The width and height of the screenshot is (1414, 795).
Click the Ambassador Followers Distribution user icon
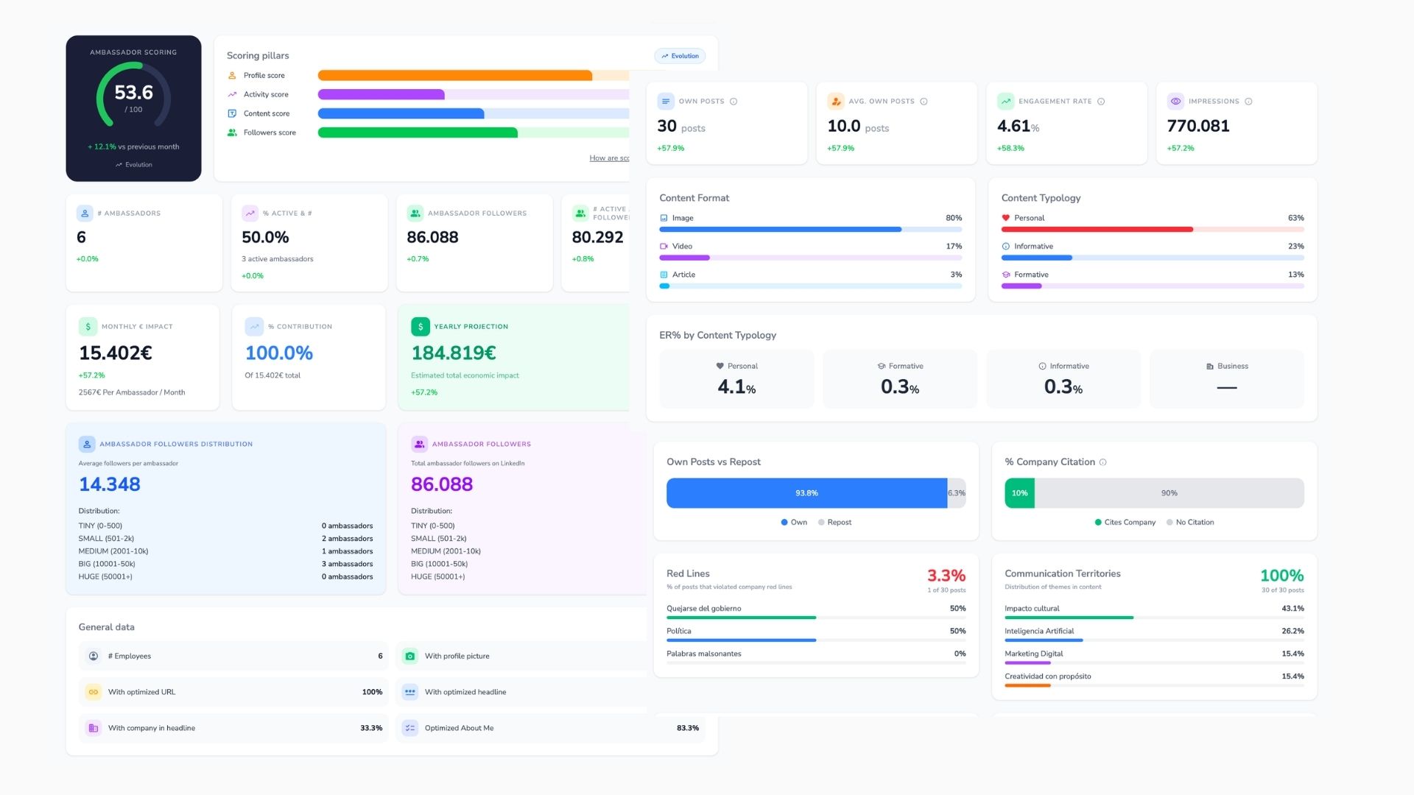click(87, 444)
